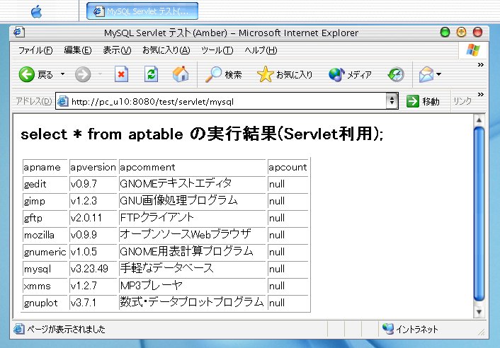
Task: Select the gftp table cell
Action: pyautogui.click(x=45, y=218)
